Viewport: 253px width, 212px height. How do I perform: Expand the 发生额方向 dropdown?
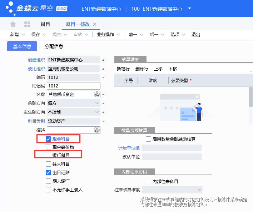(97, 112)
